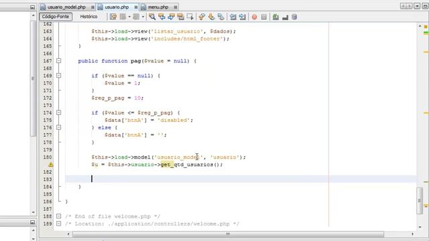
Task: Find previous occurrence toolbar icon
Action: point(162,17)
